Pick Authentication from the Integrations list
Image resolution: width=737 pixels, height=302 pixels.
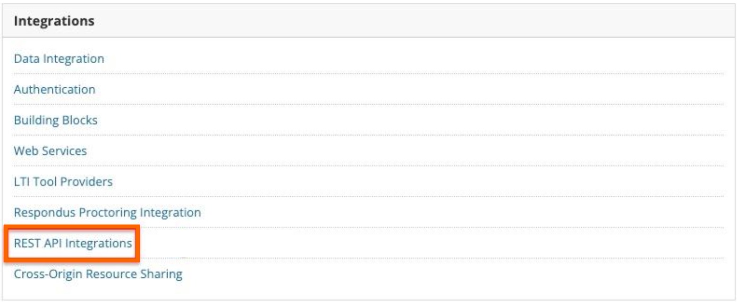pyautogui.click(x=54, y=89)
